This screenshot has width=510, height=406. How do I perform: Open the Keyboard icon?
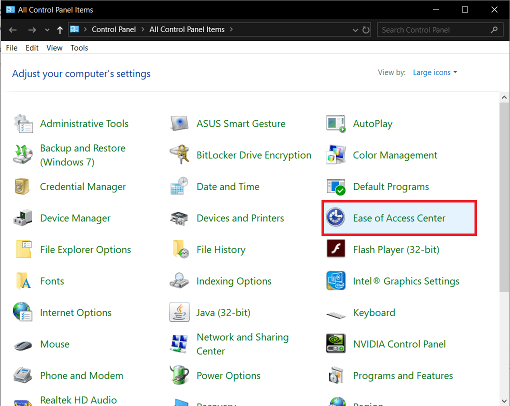pyautogui.click(x=336, y=315)
